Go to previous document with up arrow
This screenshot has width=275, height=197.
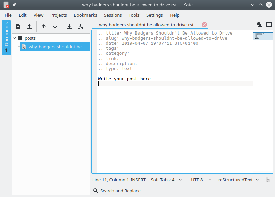point(44,26)
